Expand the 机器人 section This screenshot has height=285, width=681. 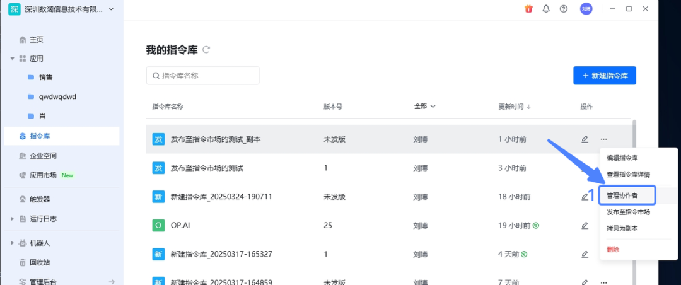(x=12, y=243)
